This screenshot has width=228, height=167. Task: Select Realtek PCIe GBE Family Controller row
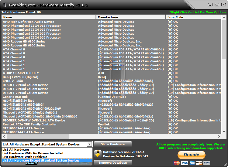(x=112, y=124)
